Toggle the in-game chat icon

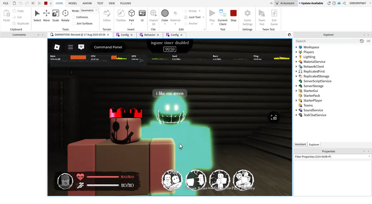point(81,47)
